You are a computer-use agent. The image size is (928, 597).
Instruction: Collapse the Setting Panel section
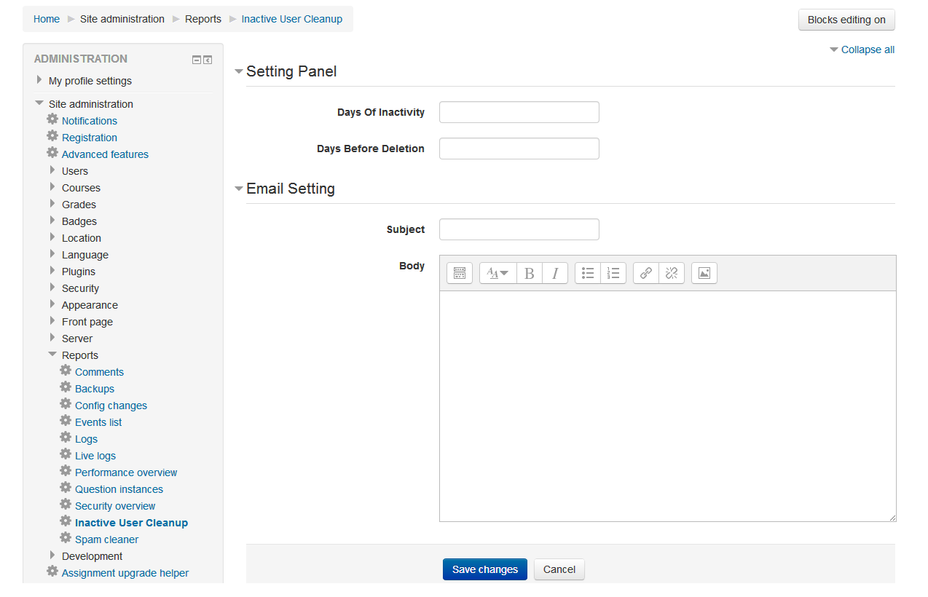point(238,71)
